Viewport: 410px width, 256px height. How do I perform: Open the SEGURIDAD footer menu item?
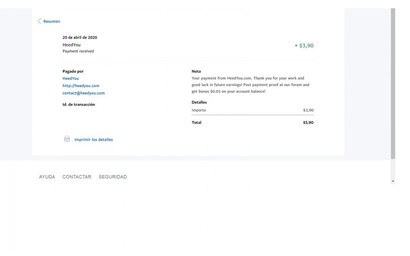pos(113,177)
